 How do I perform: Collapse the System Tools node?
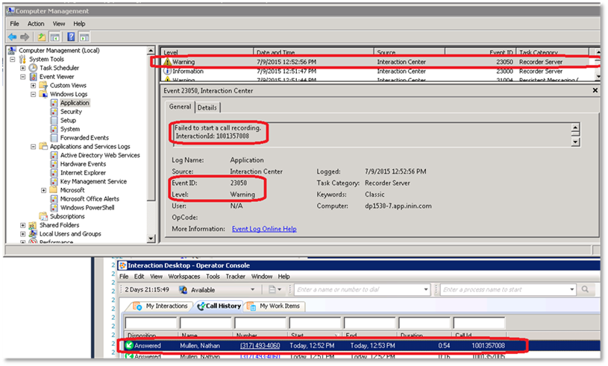click(x=13, y=59)
